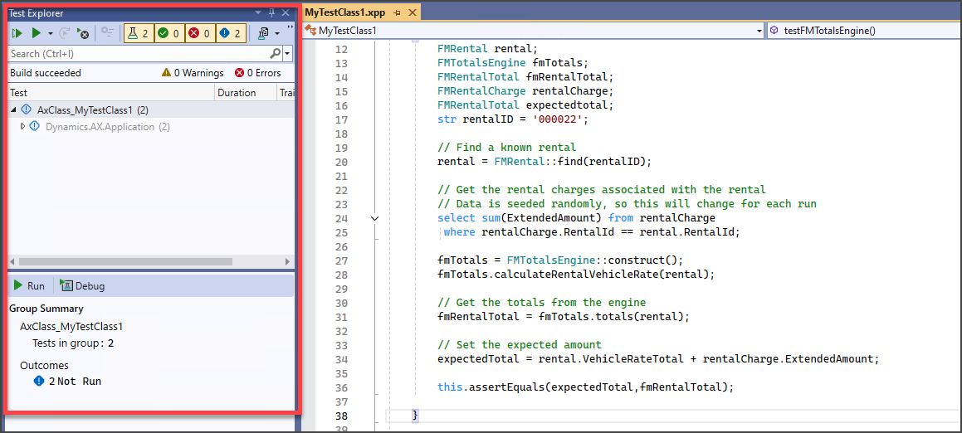Click Debug in the group summary pane

[82, 286]
